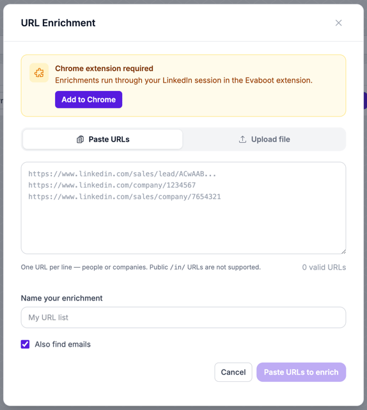Click the puzzle piece extension icon
367x410 pixels.
tap(39, 72)
